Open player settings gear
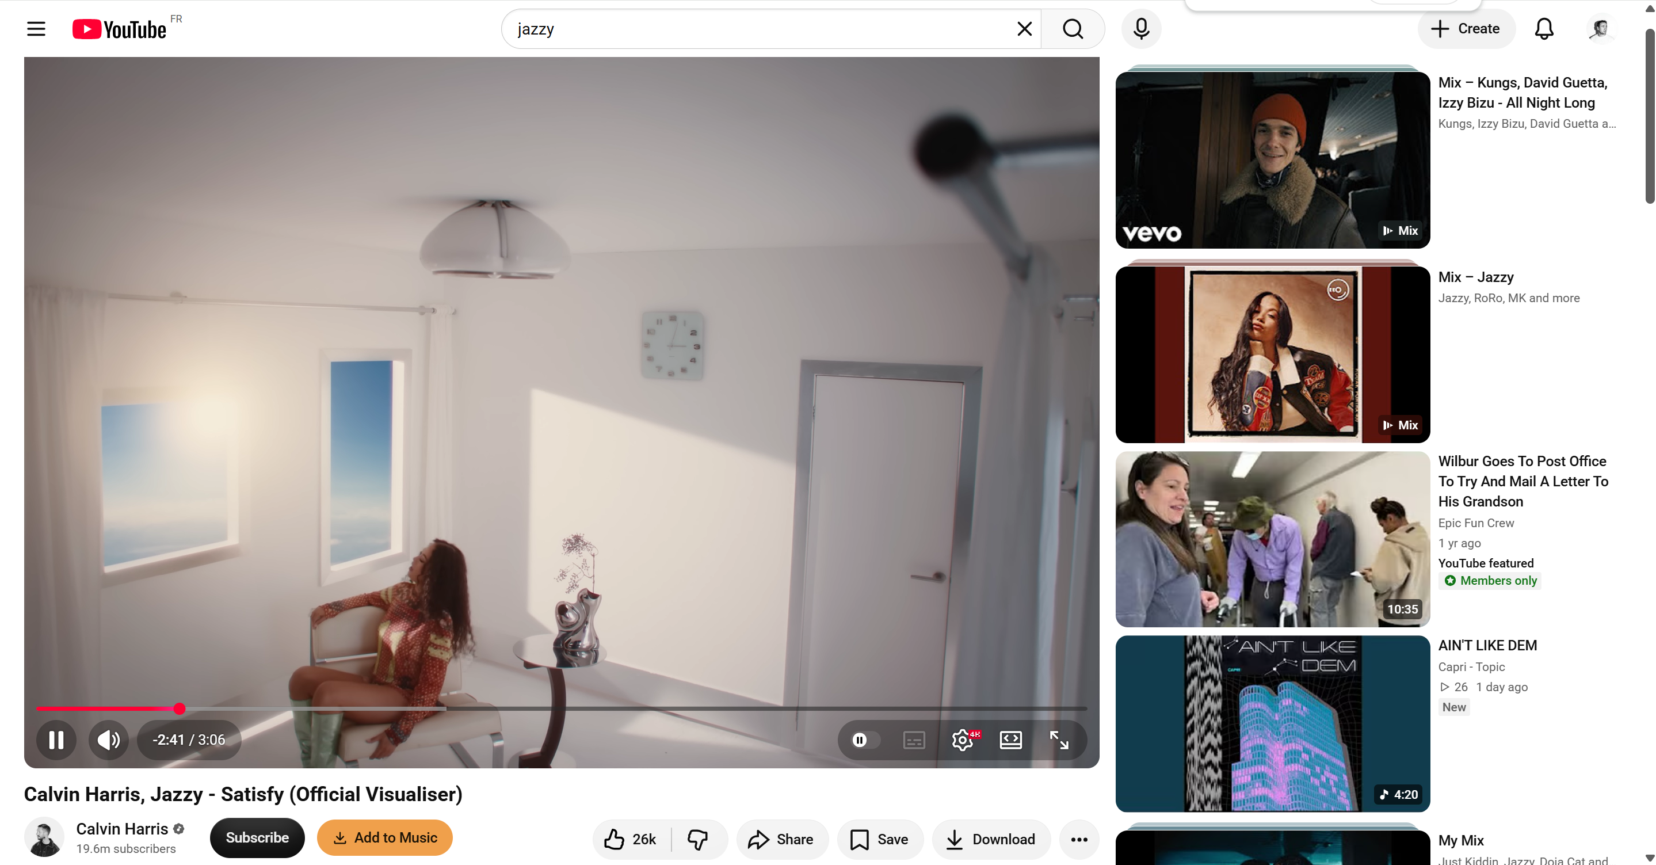 [963, 740]
